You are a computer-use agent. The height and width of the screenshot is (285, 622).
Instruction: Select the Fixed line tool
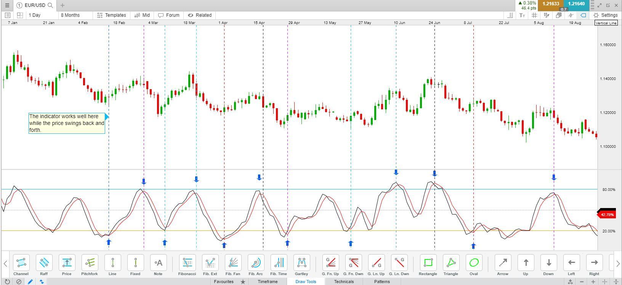tap(135, 263)
